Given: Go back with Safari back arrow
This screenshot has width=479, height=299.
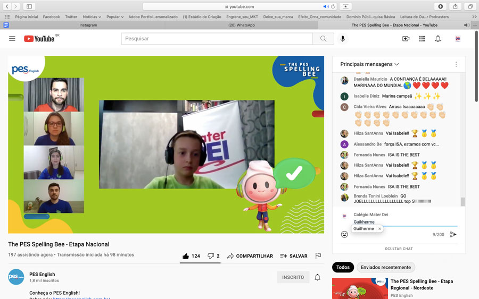Looking at the screenshot, I should (7, 6).
